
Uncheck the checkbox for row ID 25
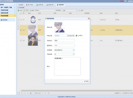point(21,30)
